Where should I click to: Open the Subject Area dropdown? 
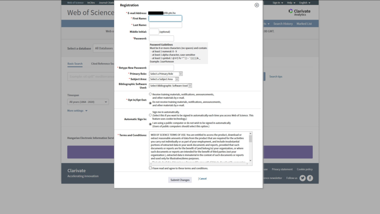click(164, 79)
